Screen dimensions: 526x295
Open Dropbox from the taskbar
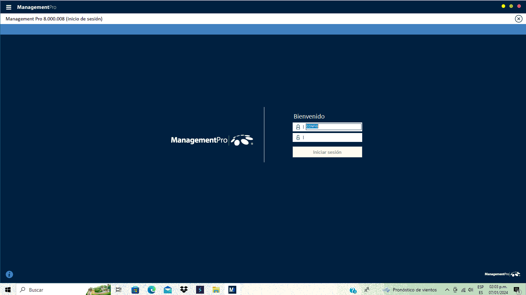(184, 290)
